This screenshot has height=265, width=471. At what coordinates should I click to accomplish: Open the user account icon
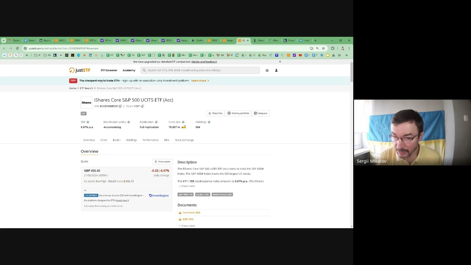(x=276, y=70)
